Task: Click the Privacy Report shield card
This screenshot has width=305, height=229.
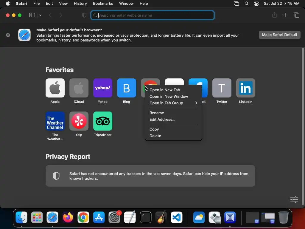Action: [x=150, y=176]
